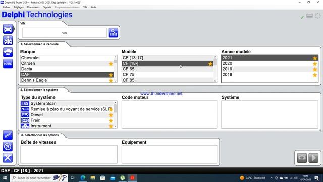Click the VIN input field
Viewport: 323px width, 182px height.
tap(65, 33)
